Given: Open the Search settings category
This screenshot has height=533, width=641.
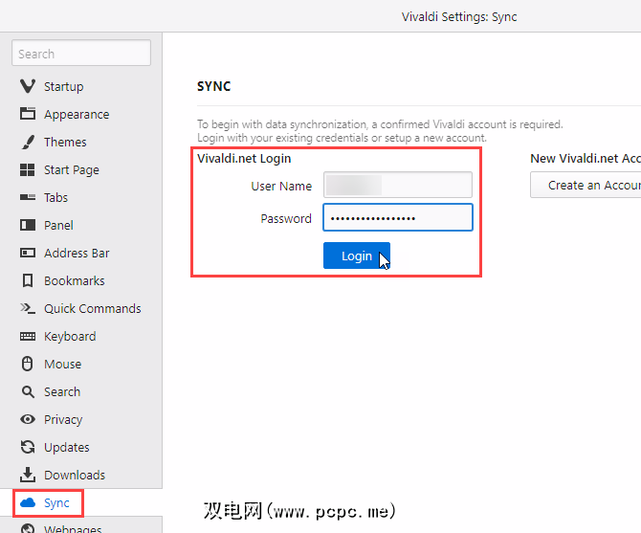Looking at the screenshot, I should click(x=62, y=392).
